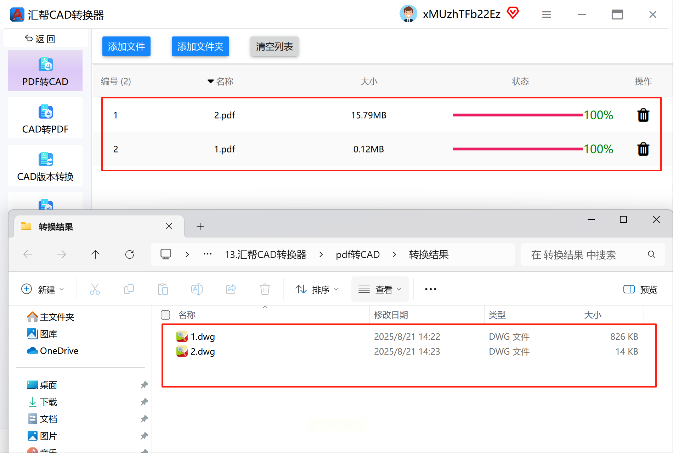Go up one folder level in Explorer
673x453 pixels.
[95, 254]
